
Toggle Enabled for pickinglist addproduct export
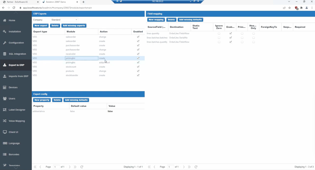click(138, 62)
